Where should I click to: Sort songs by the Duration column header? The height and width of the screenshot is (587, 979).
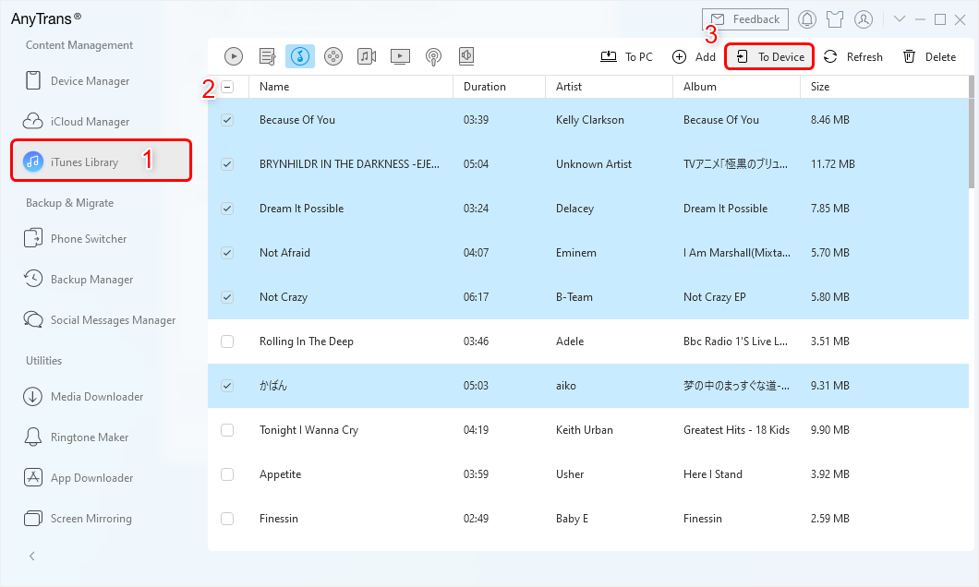coord(485,87)
